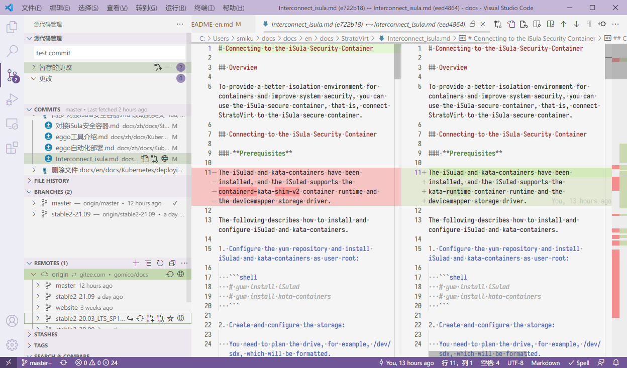Open Run and Debug view
The width and height of the screenshot is (627, 368).
[12, 100]
